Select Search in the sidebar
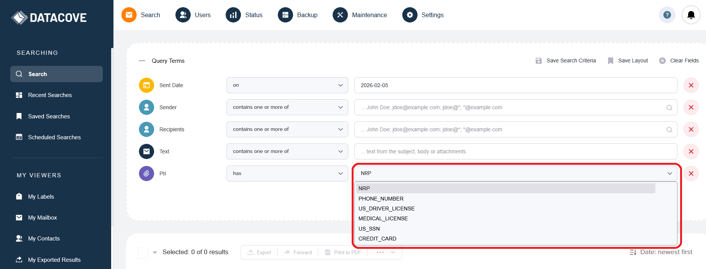This screenshot has height=269, width=706. pos(56,74)
